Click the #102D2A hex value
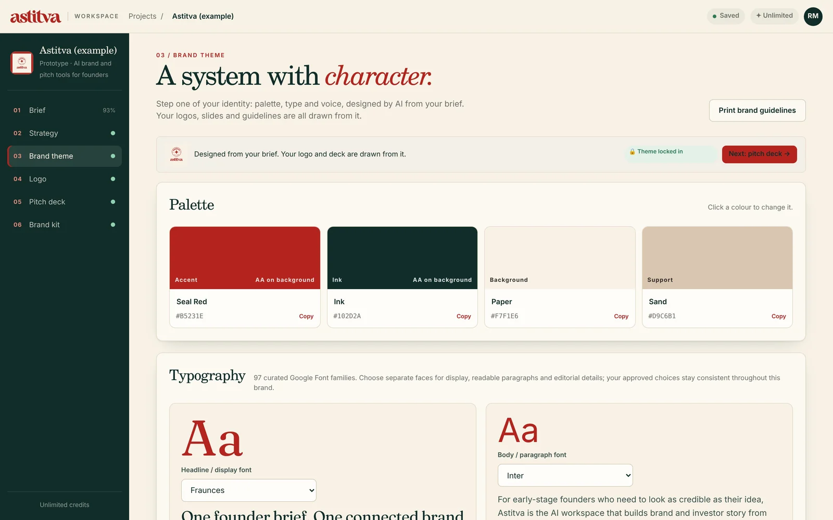Screen dimensions: 833x520 point(347,316)
